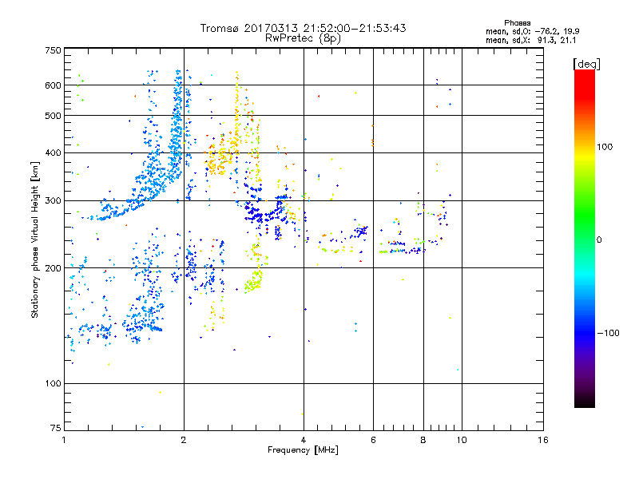Select the 'mean, sd,X: 91.3, 21.1' line
This screenshot has width=639, height=479.
pos(531,40)
